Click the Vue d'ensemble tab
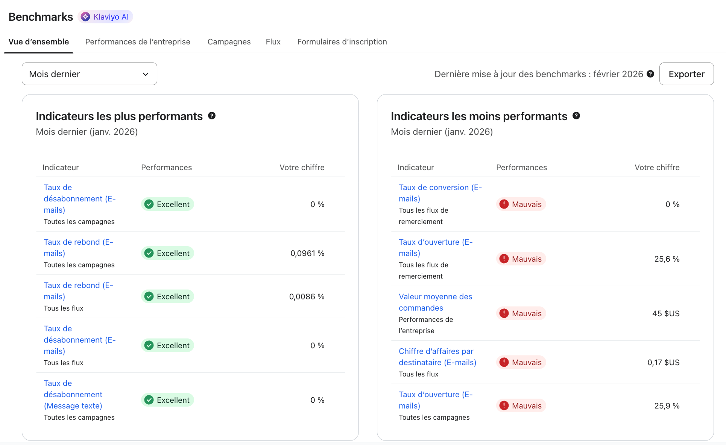The width and height of the screenshot is (726, 445). point(39,42)
